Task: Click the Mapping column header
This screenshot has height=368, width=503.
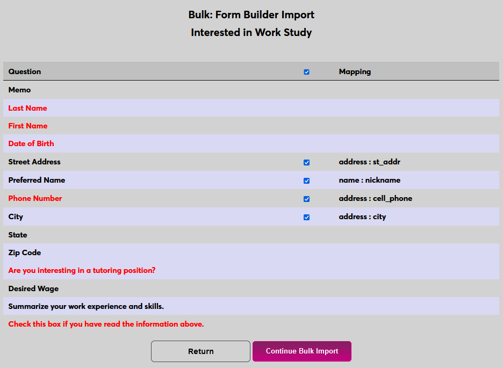Action: [x=355, y=71]
